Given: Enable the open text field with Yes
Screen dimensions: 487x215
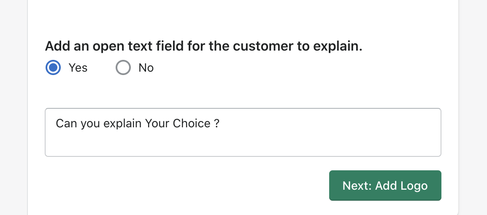Looking at the screenshot, I should point(53,67).
